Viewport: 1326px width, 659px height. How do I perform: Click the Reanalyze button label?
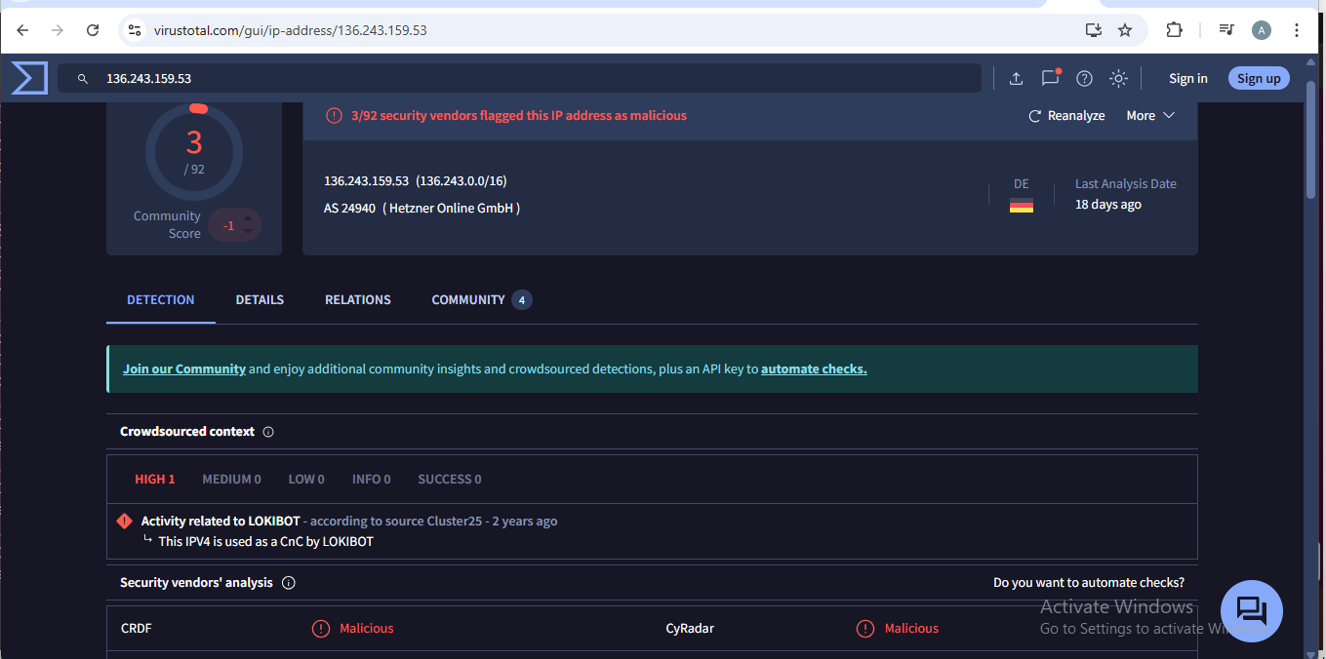click(1076, 116)
